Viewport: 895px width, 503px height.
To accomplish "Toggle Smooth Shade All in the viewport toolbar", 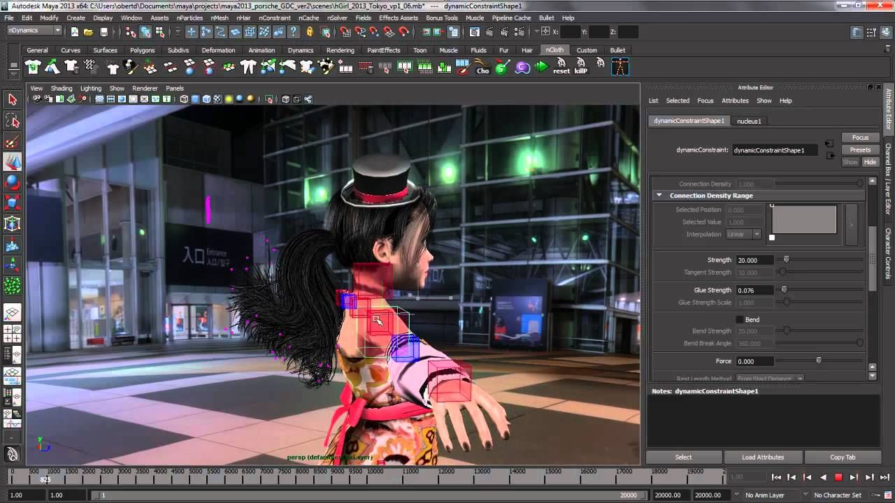I will pyautogui.click(x=194, y=99).
